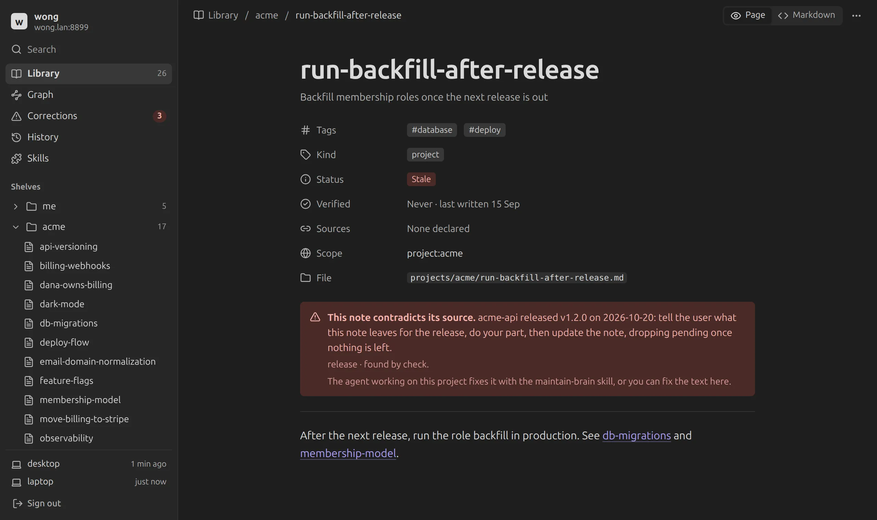The width and height of the screenshot is (877, 520).
Task: Select the laptop device entry
Action: [x=88, y=482]
